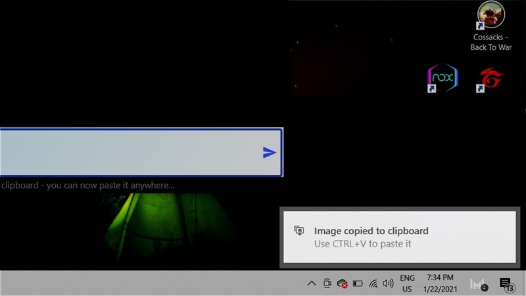Show hidden system tray icons

(311, 284)
